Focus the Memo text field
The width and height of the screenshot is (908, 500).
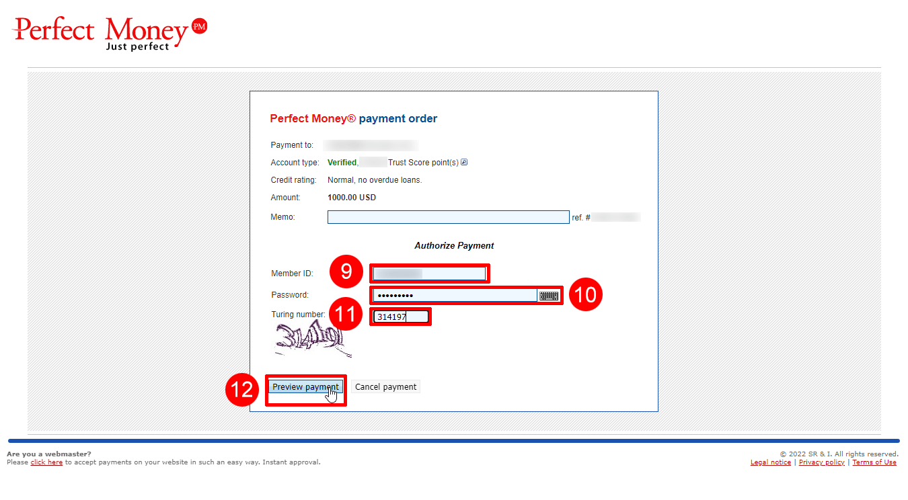click(448, 217)
